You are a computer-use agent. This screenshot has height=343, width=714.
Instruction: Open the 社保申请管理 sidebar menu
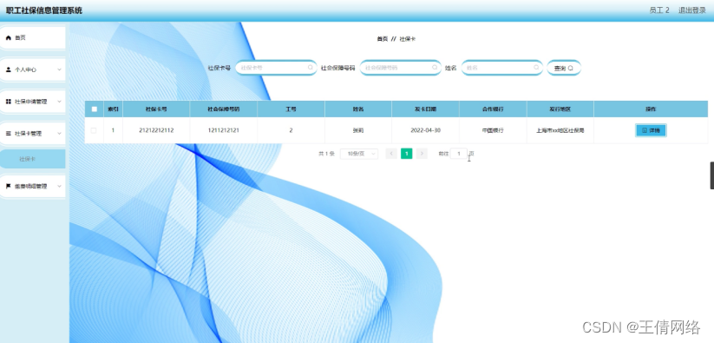33,102
